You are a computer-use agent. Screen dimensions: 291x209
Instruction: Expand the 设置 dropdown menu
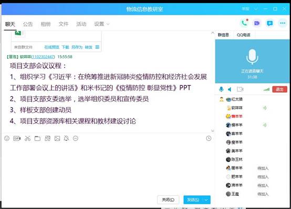point(102,24)
